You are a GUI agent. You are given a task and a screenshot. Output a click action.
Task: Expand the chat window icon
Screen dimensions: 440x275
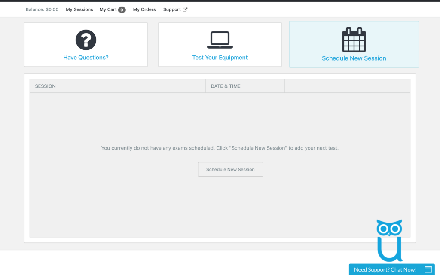(428, 269)
